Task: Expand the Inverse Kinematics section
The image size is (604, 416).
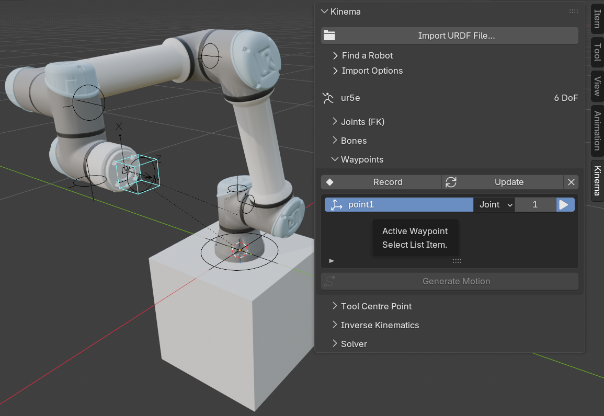Action: [x=375, y=325]
